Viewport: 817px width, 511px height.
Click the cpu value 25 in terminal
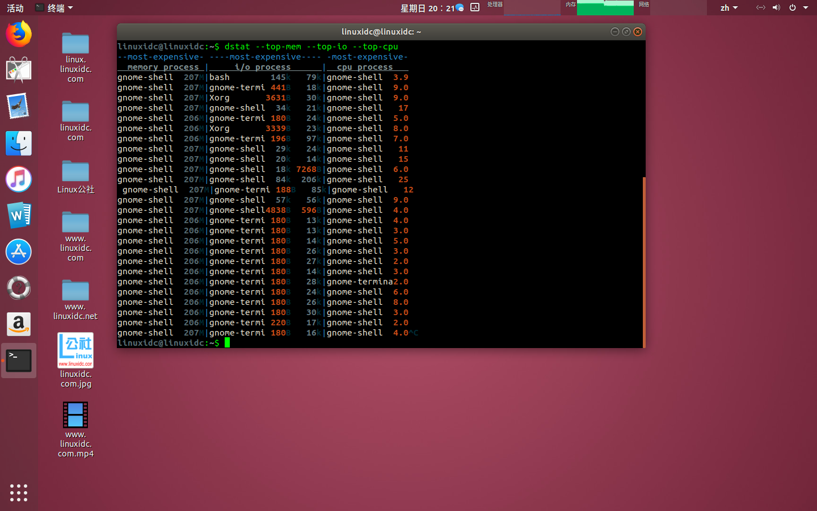click(403, 179)
